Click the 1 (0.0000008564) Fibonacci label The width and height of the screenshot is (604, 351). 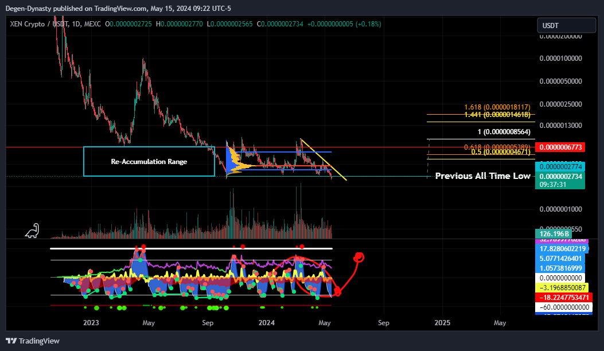tap(504, 132)
